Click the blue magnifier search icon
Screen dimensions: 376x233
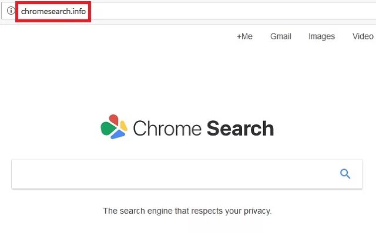345,174
